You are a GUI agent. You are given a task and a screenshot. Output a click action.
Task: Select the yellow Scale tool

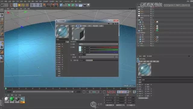19,5
